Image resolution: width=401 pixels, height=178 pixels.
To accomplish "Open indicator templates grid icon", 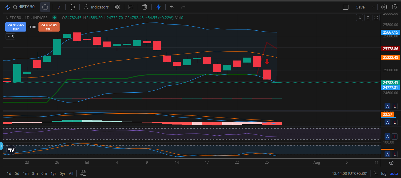I will pos(117,7).
